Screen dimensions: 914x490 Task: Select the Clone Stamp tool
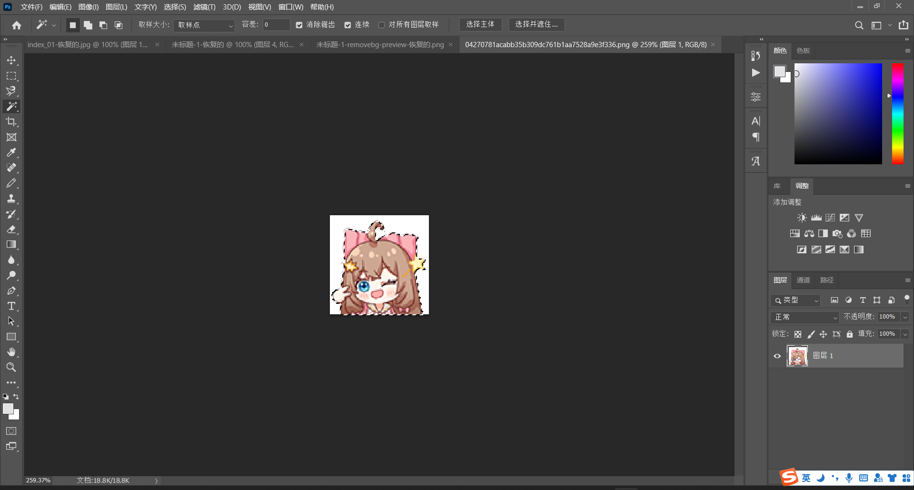point(11,199)
